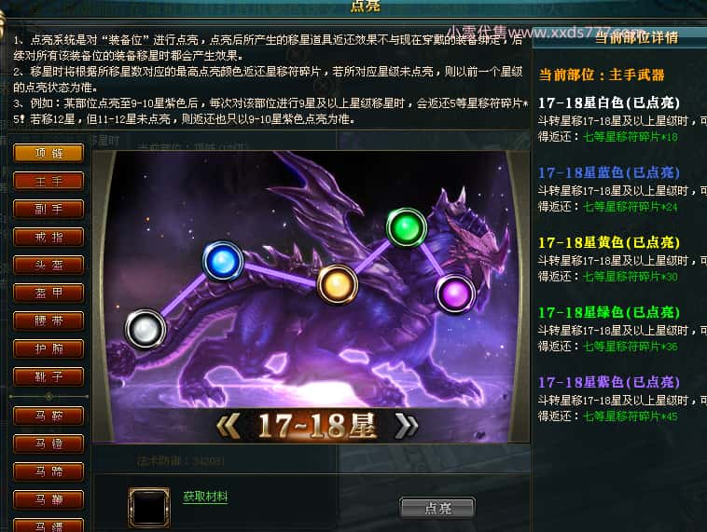Select the 马鞍 mount gear tab

coord(49,416)
